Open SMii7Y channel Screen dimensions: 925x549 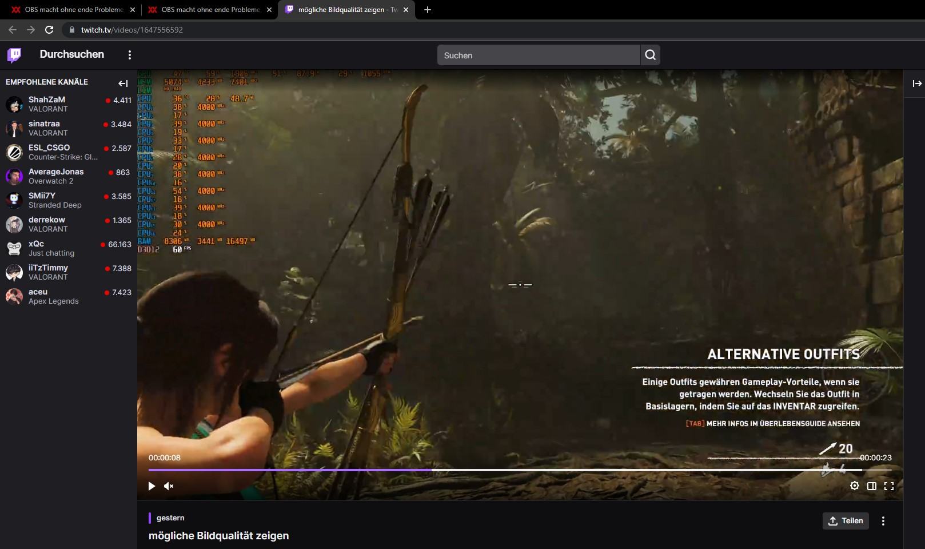click(69, 200)
